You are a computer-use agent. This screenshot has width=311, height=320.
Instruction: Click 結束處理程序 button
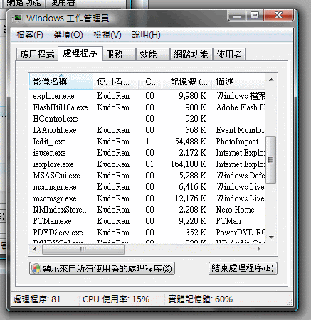[x=243, y=268]
